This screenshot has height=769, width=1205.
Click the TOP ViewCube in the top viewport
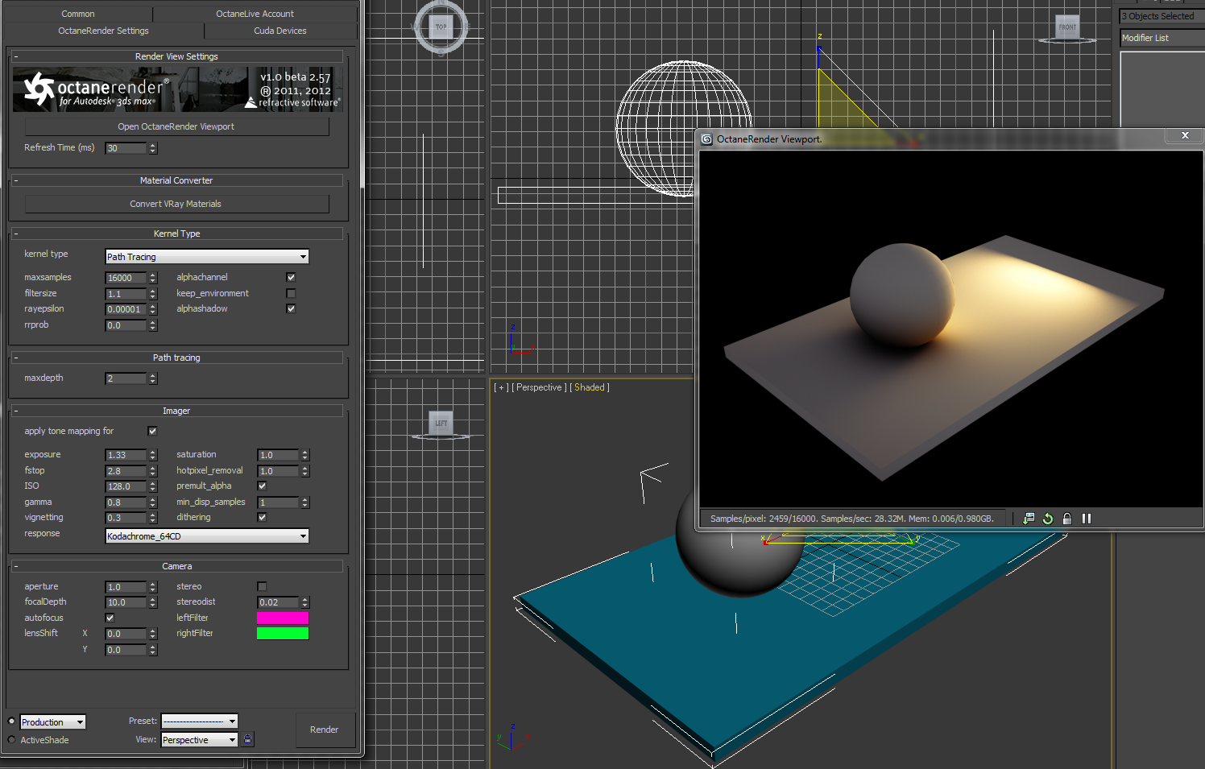441,27
